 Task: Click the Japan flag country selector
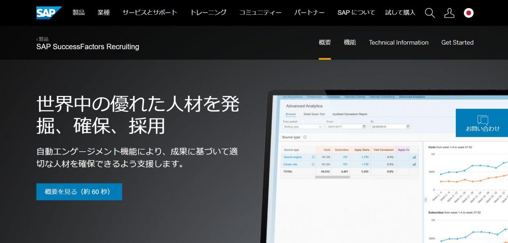pyautogui.click(x=468, y=13)
